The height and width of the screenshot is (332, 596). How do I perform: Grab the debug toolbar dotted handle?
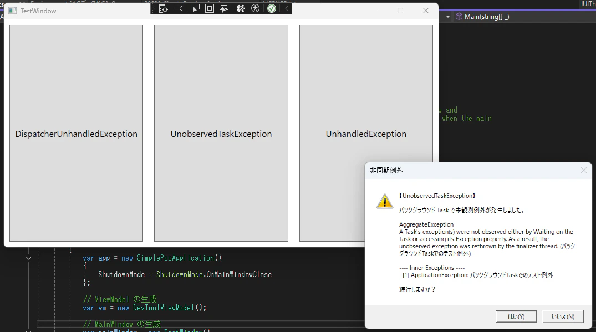(x=154, y=8)
